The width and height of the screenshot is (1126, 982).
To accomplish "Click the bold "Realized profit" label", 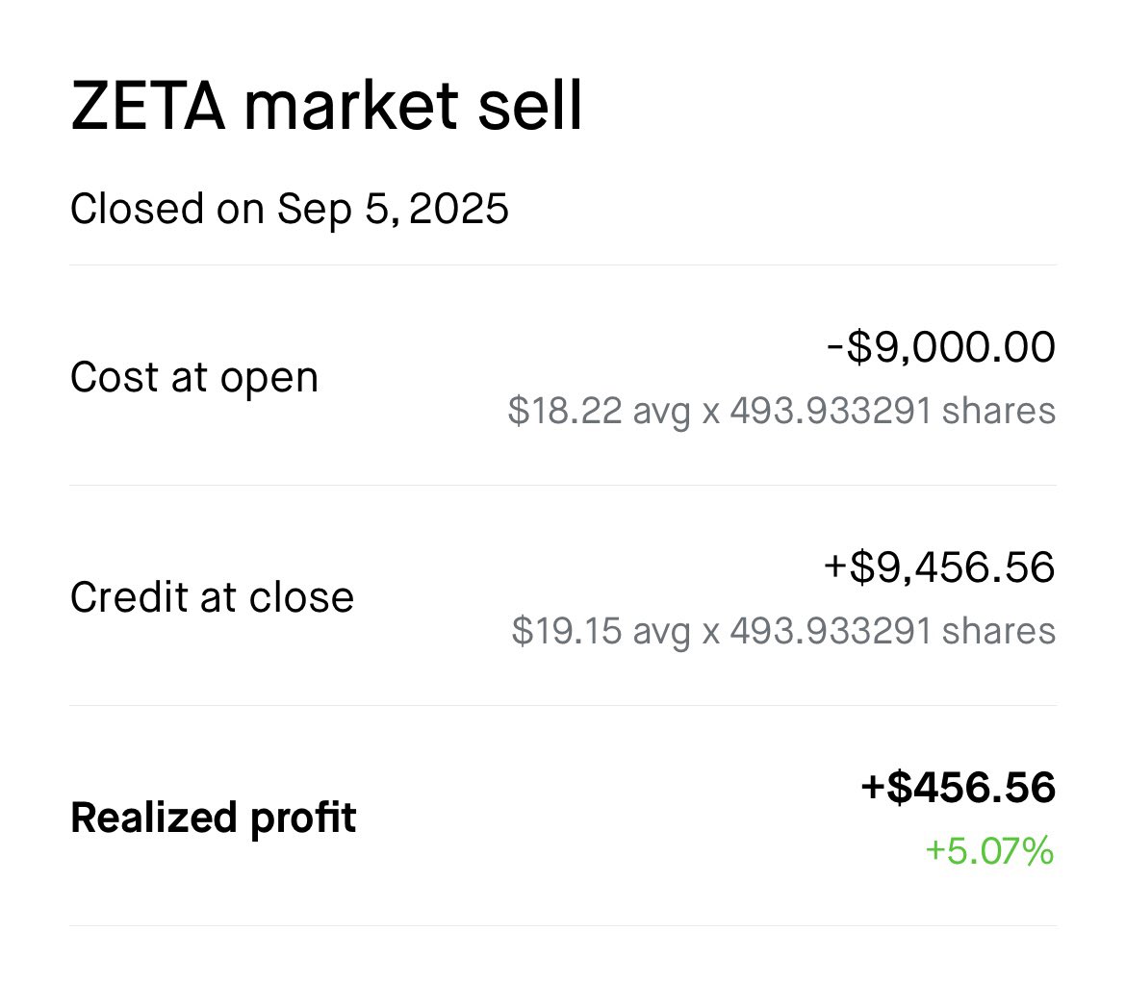I will click(213, 818).
